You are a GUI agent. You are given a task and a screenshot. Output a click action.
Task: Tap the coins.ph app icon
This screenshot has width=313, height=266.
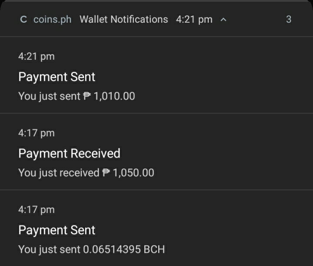point(23,20)
